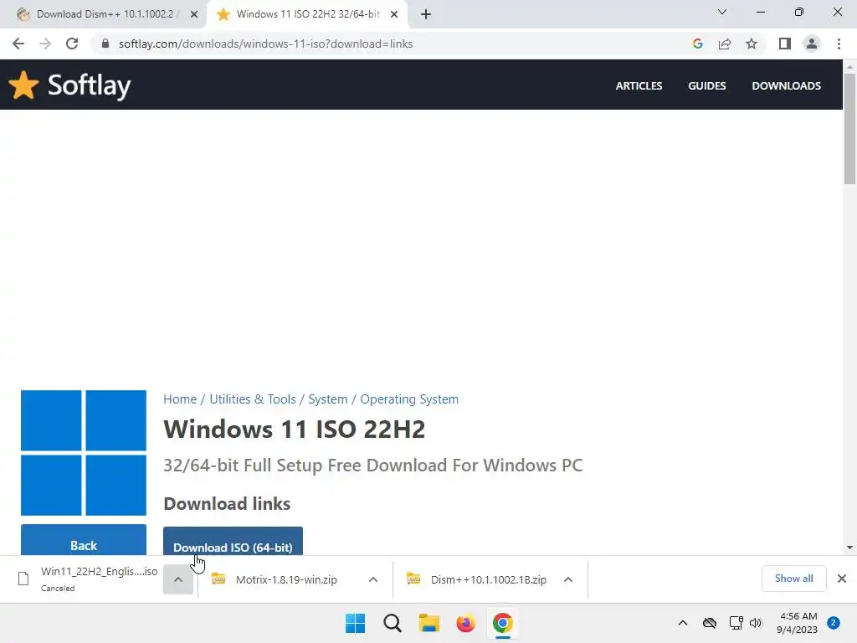Click the Home breadcrumb link

tap(180, 399)
